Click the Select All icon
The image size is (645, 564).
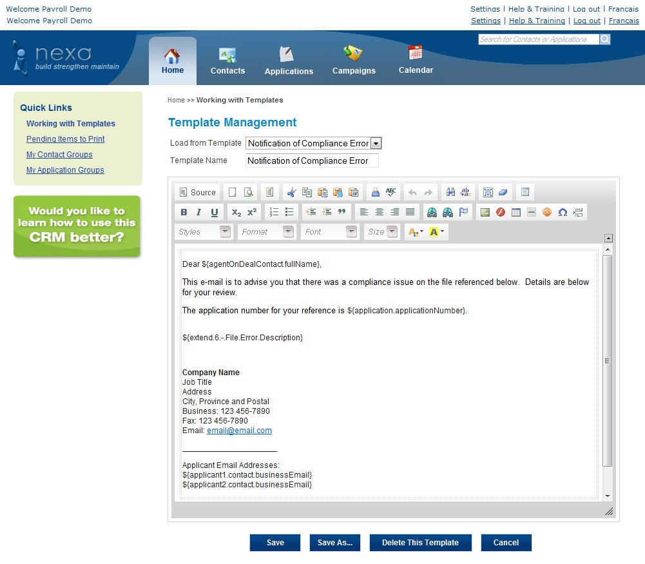[x=488, y=192]
